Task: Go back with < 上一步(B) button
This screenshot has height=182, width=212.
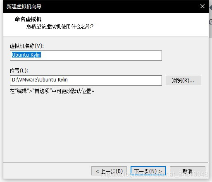Action: click(109, 171)
